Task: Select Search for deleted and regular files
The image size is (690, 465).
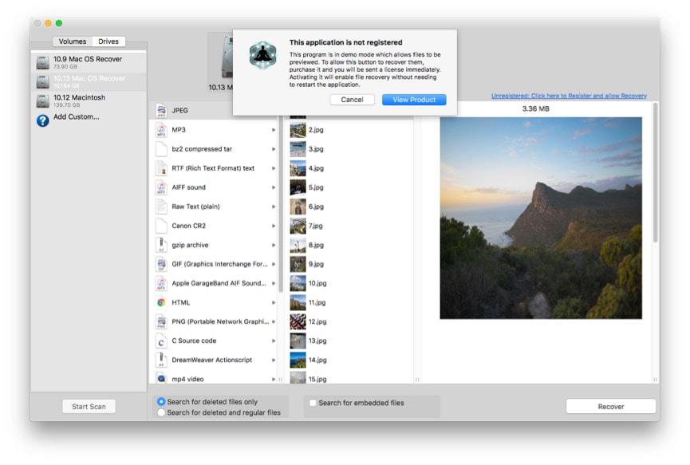Action: pos(162,412)
